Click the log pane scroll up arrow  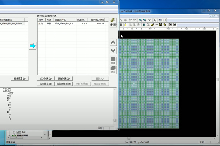(115, 89)
